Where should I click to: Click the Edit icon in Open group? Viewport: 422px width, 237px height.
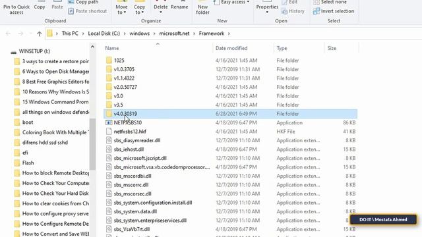pyautogui.click(x=284, y=2)
